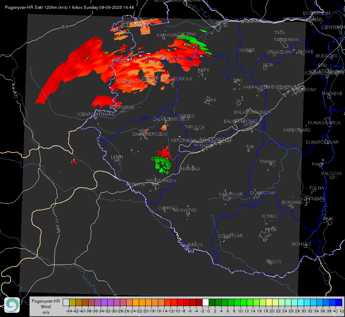Viewport: 345px width, 317px height.
Task: Click the BAJA city label
Action: (328, 219)
